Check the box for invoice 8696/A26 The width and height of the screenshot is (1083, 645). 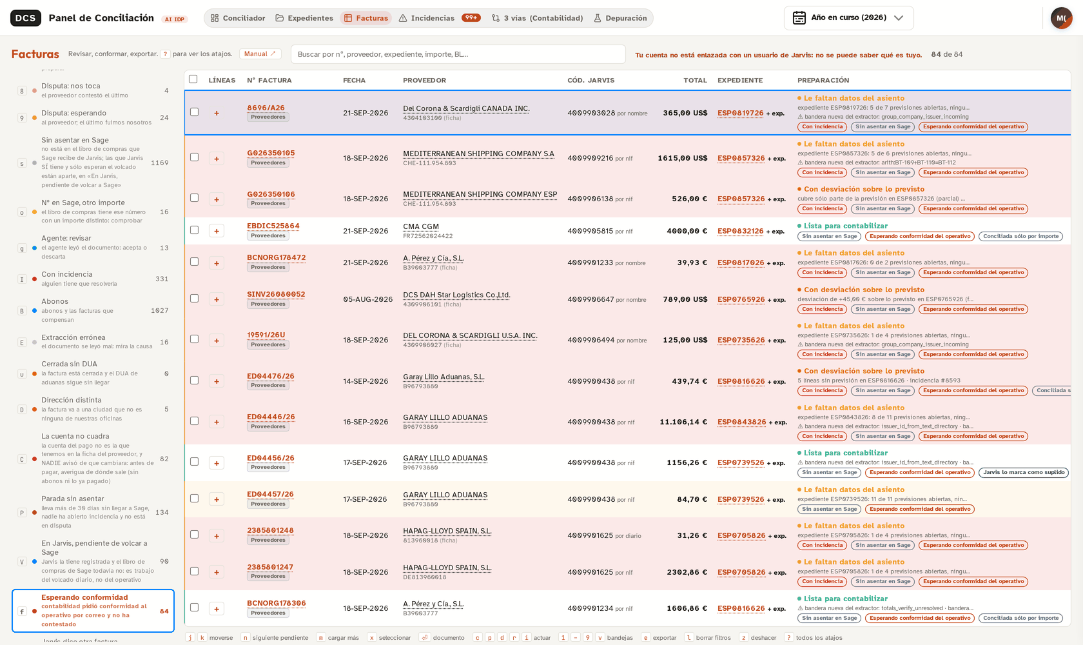pyautogui.click(x=194, y=112)
